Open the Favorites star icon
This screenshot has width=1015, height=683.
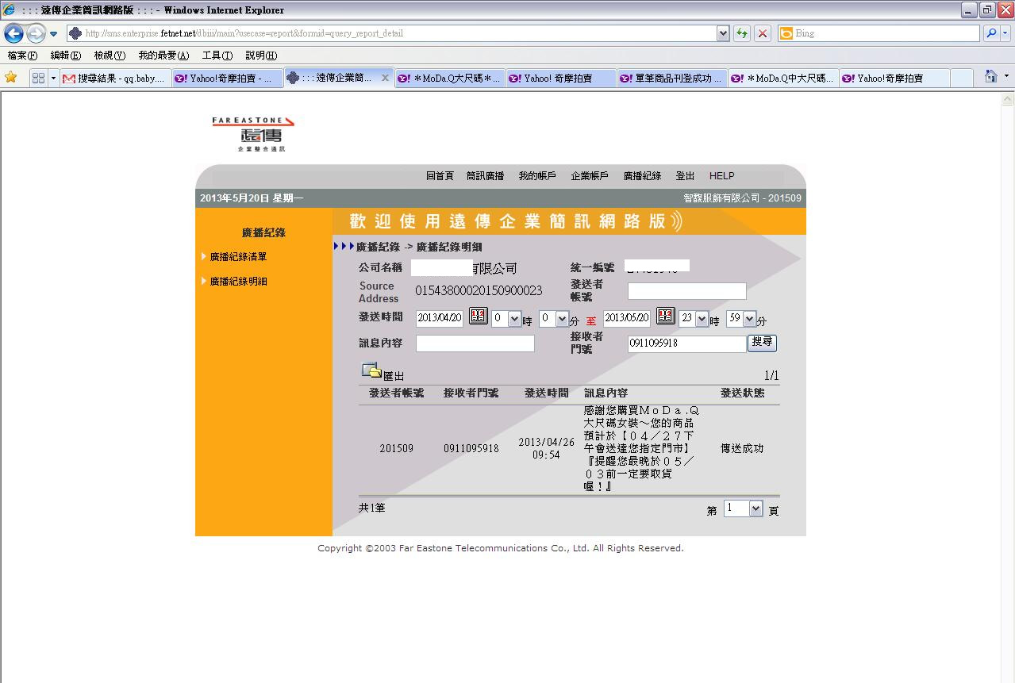click(11, 78)
